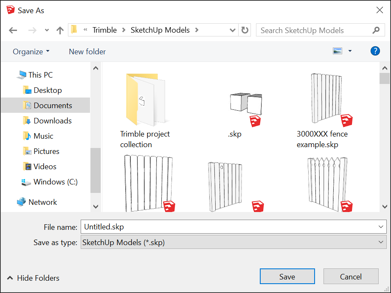Click the change view layout icon
The height and width of the screenshot is (293, 391).
338,51
